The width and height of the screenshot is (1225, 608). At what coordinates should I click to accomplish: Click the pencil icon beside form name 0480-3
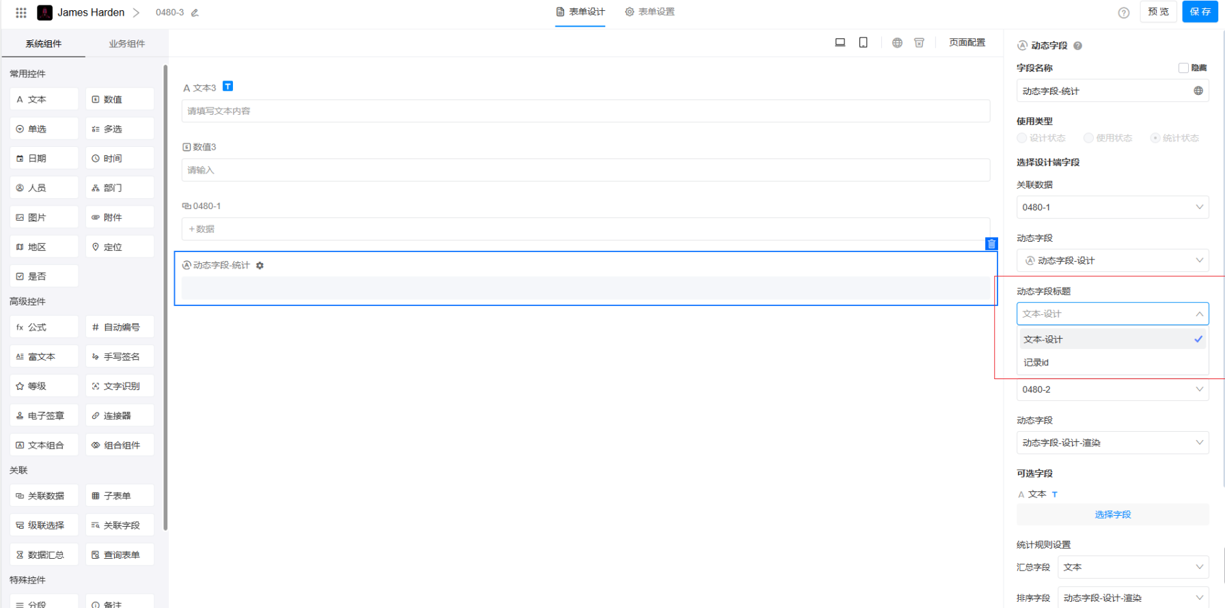[x=195, y=12]
